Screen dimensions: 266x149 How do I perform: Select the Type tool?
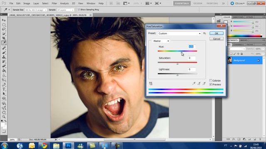pyautogui.click(x=4, y=89)
